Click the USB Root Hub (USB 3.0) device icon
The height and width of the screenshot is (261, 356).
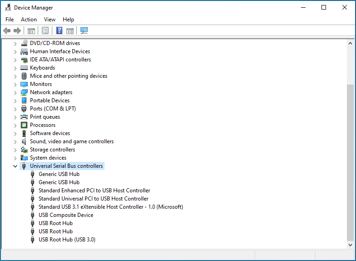pyautogui.click(x=33, y=240)
